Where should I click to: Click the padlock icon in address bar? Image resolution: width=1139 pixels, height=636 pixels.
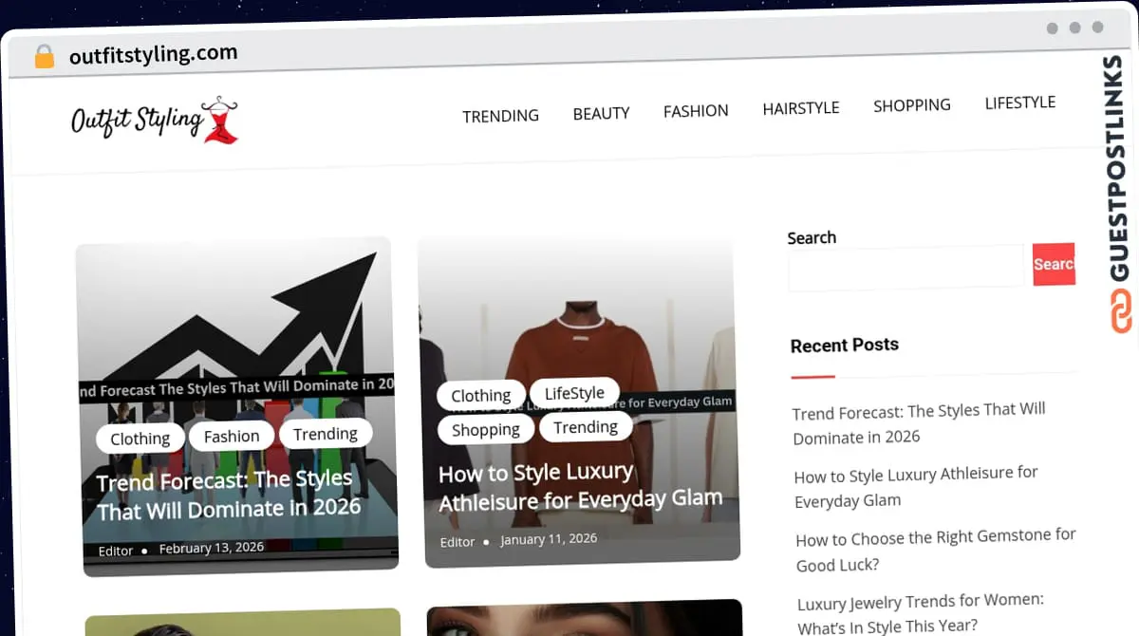pyautogui.click(x=45, y=57)
